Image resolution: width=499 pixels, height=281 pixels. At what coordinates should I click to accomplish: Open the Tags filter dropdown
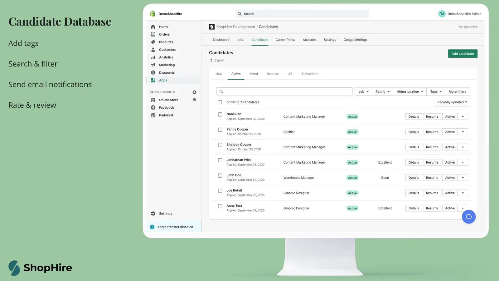[x=436, y=91]
